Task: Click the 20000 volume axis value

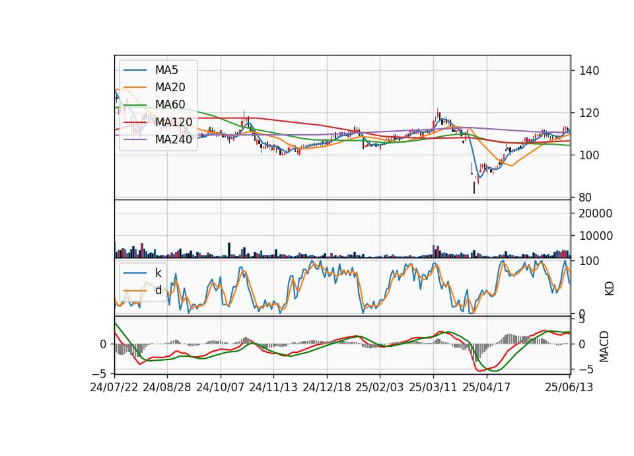Action: (596, 213)
